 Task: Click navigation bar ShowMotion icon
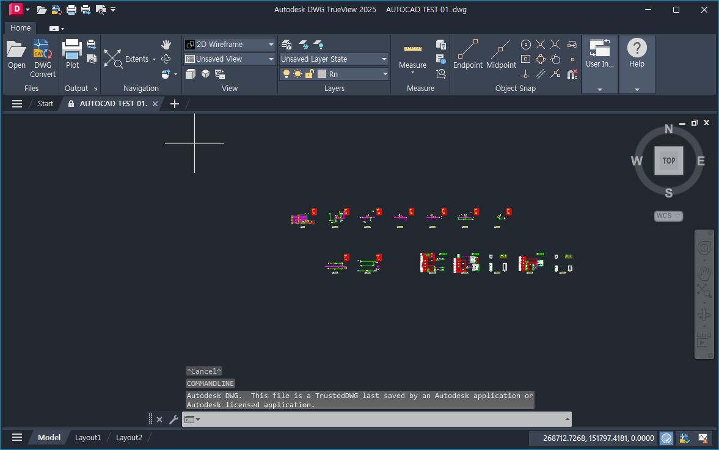click(704, 340)
